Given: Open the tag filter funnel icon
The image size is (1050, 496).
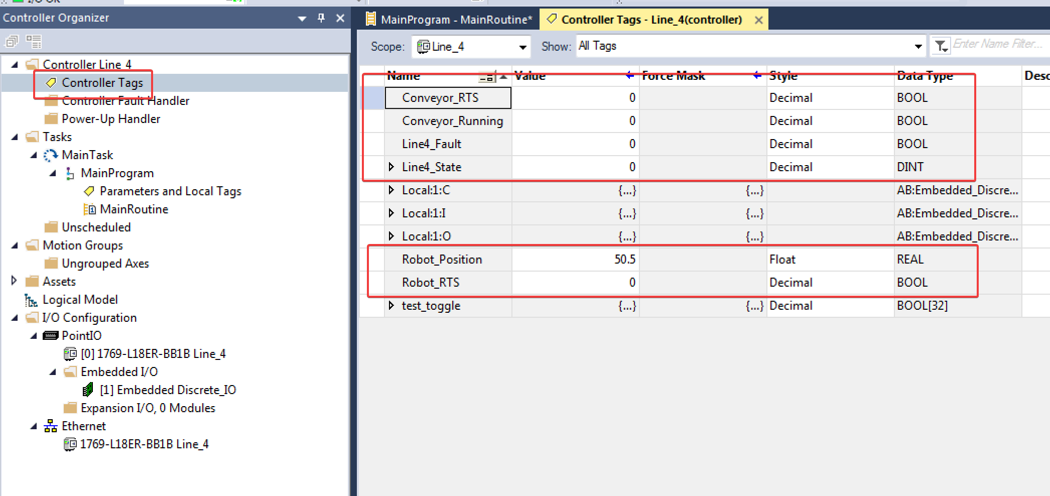Looking at the screenshot, I should [x=941, y=45].
